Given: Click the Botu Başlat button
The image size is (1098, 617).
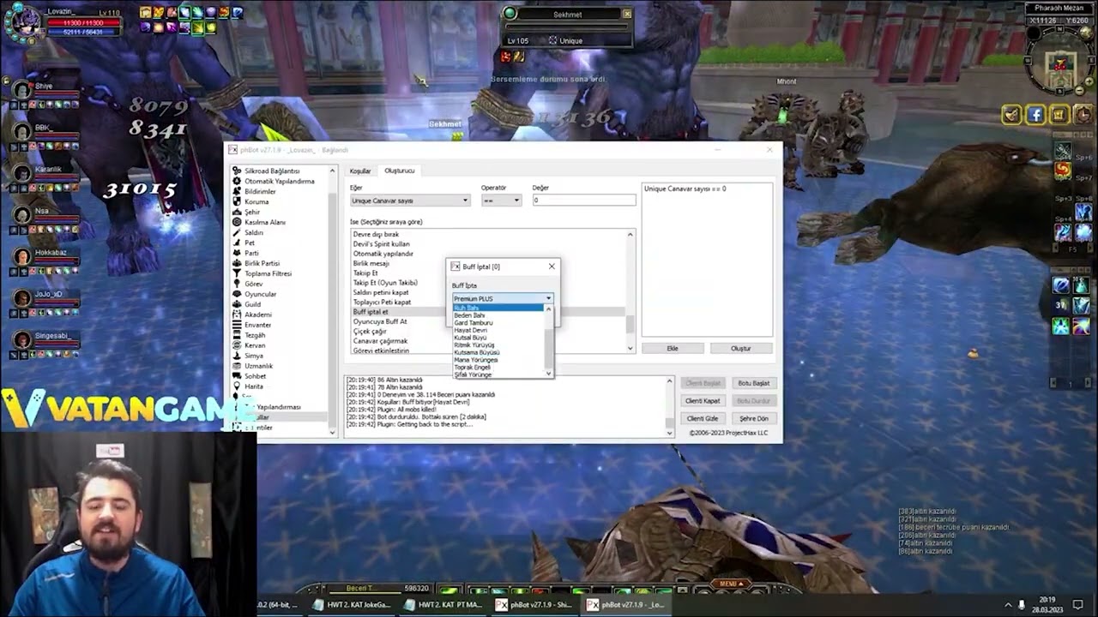Looking at the screenshot, I should click(x=753, y=383).
